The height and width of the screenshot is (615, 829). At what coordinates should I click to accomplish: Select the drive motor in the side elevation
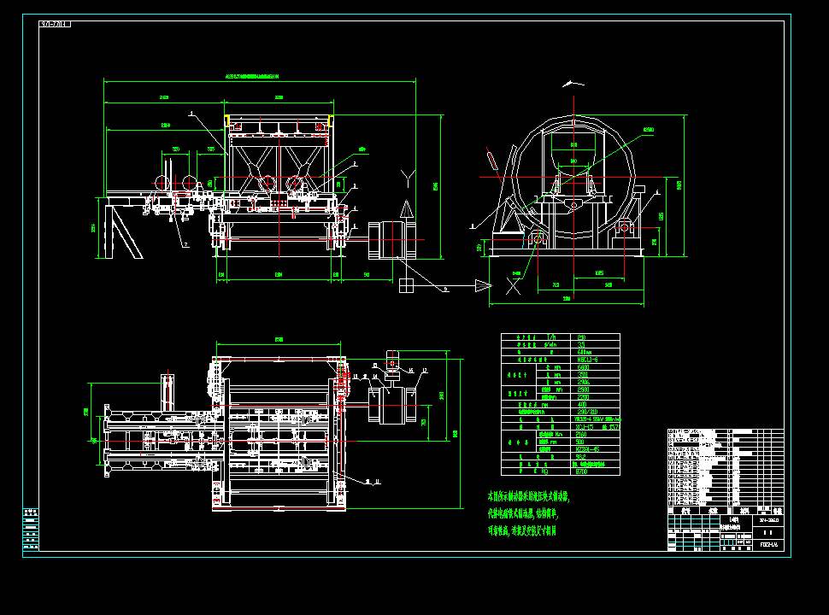(x=392, y=240)
